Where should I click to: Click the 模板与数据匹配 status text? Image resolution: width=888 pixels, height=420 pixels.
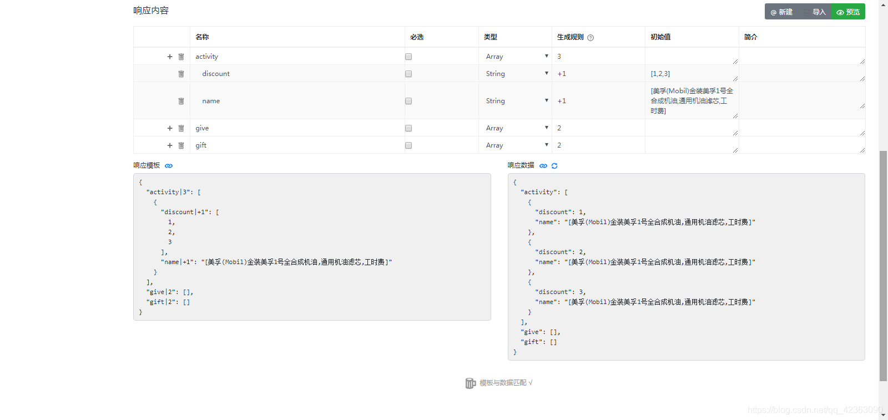pyautogui.click(x=506, y=383)
